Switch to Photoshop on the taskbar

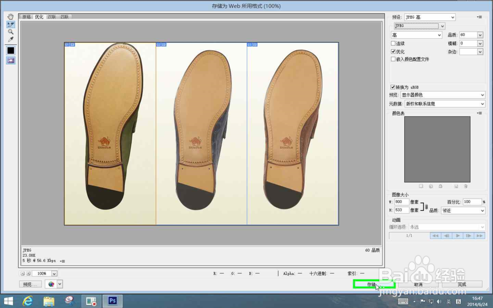coord(112,301)
